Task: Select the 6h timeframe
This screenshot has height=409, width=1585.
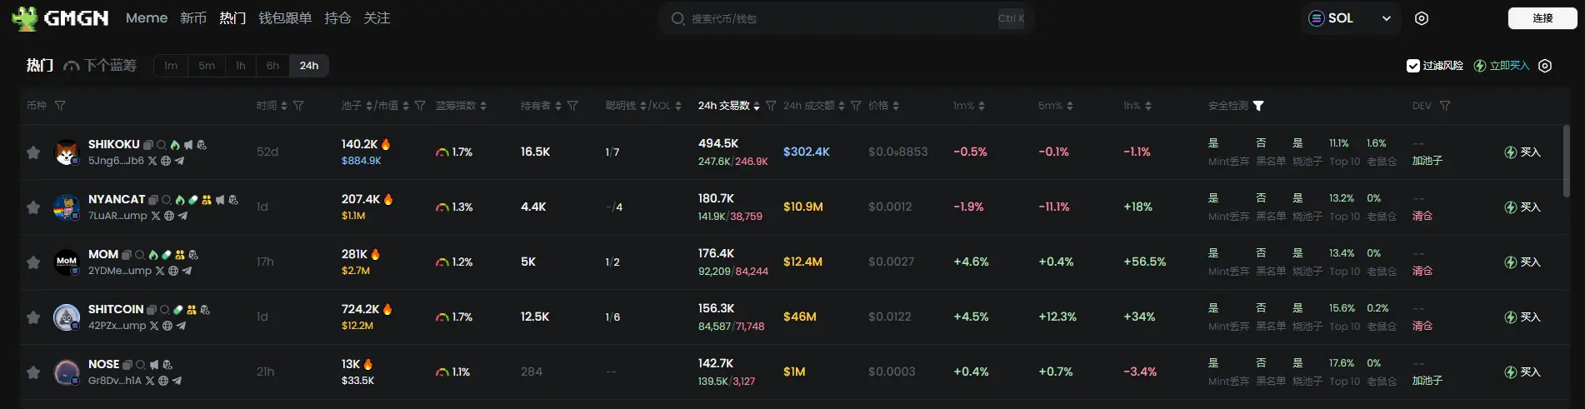Action: (272, 66)
